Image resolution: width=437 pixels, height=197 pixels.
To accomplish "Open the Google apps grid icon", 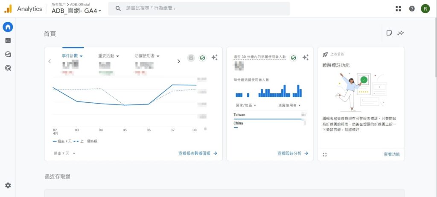I will pyautogui.click(x=398, y=9).
